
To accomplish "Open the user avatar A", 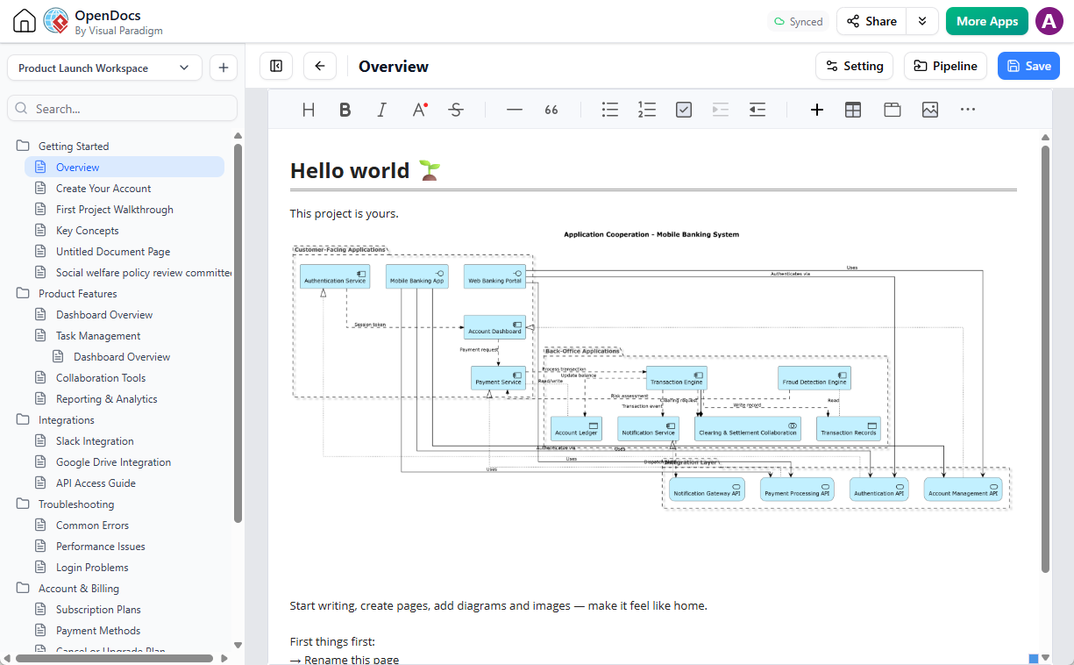I will [x=1049, y=21].
